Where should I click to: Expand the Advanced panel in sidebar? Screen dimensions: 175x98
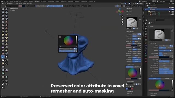click(x=130, y=91)
